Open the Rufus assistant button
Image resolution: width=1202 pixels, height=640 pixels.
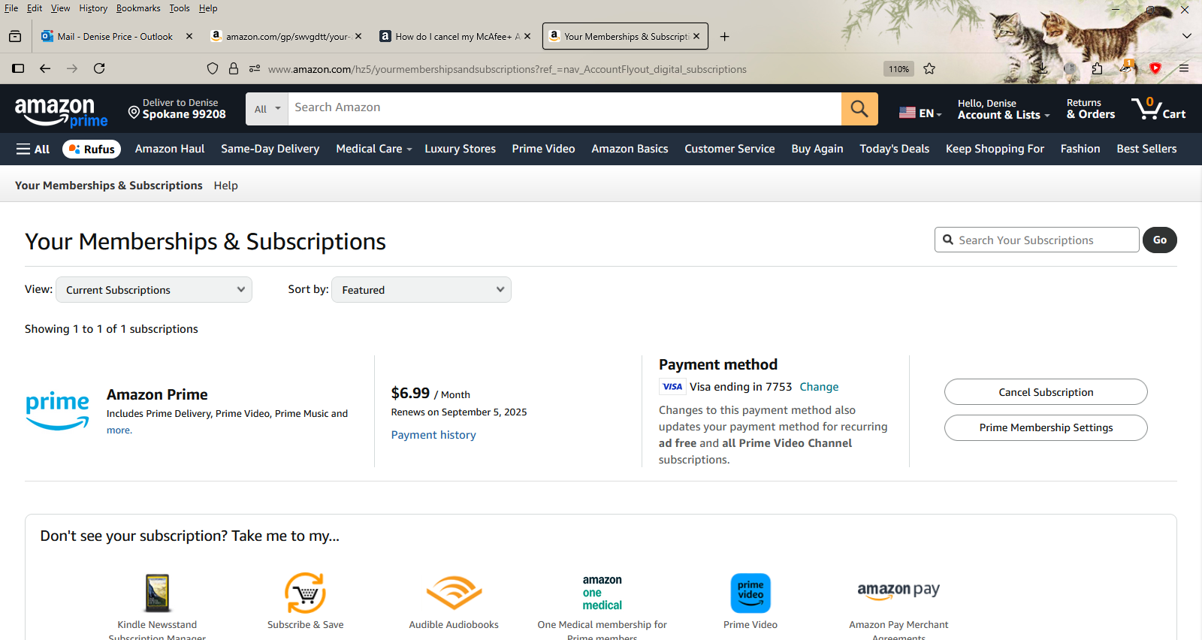[92, 149]
